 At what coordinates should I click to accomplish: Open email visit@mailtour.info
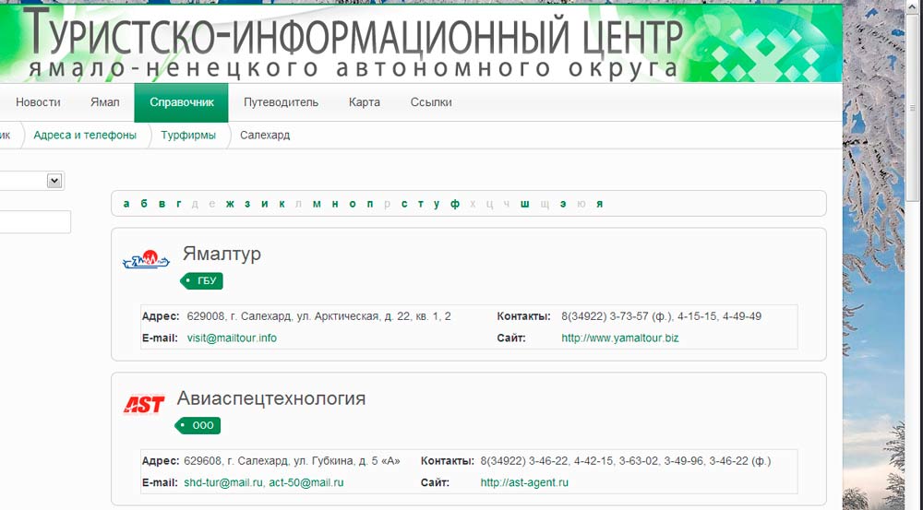[x=232, y=338]
